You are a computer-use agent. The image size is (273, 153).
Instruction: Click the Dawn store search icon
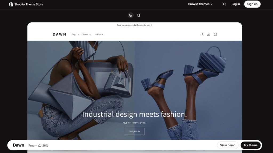coord(202,34)
